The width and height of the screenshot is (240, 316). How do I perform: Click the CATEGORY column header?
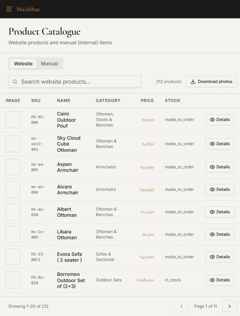click(108, 100)
